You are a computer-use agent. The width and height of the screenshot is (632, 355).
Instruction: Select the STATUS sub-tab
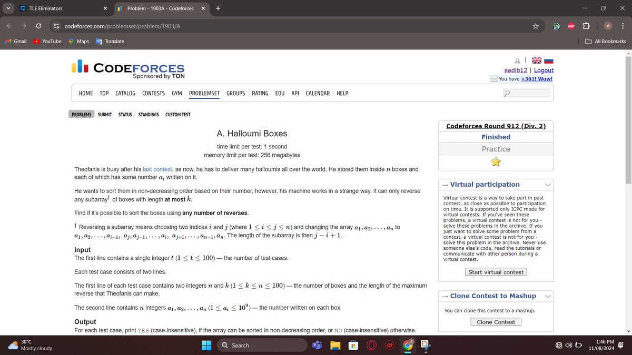tap(125, 114)
